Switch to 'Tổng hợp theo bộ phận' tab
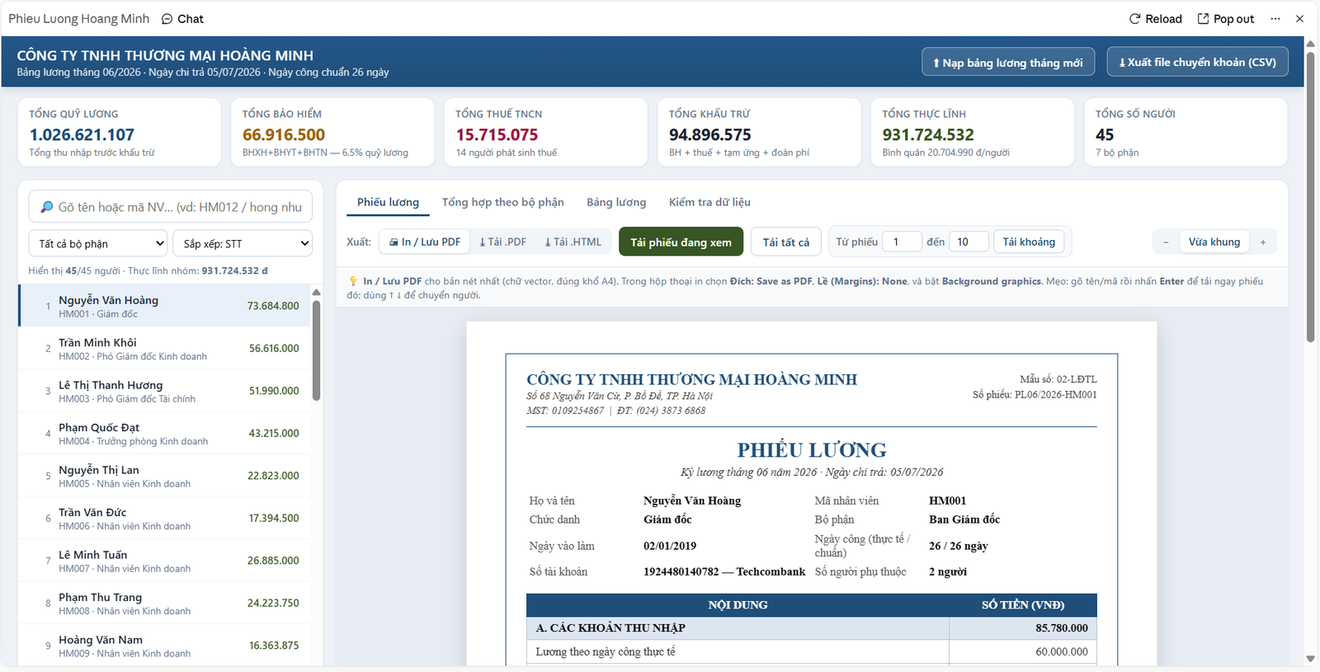1320x672 pixels. click(502, 202)
